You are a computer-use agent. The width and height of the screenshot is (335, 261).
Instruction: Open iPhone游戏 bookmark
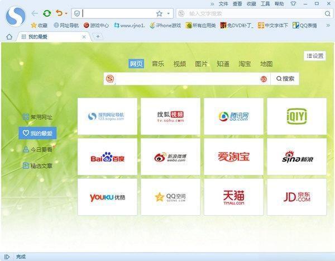point(165,26)
